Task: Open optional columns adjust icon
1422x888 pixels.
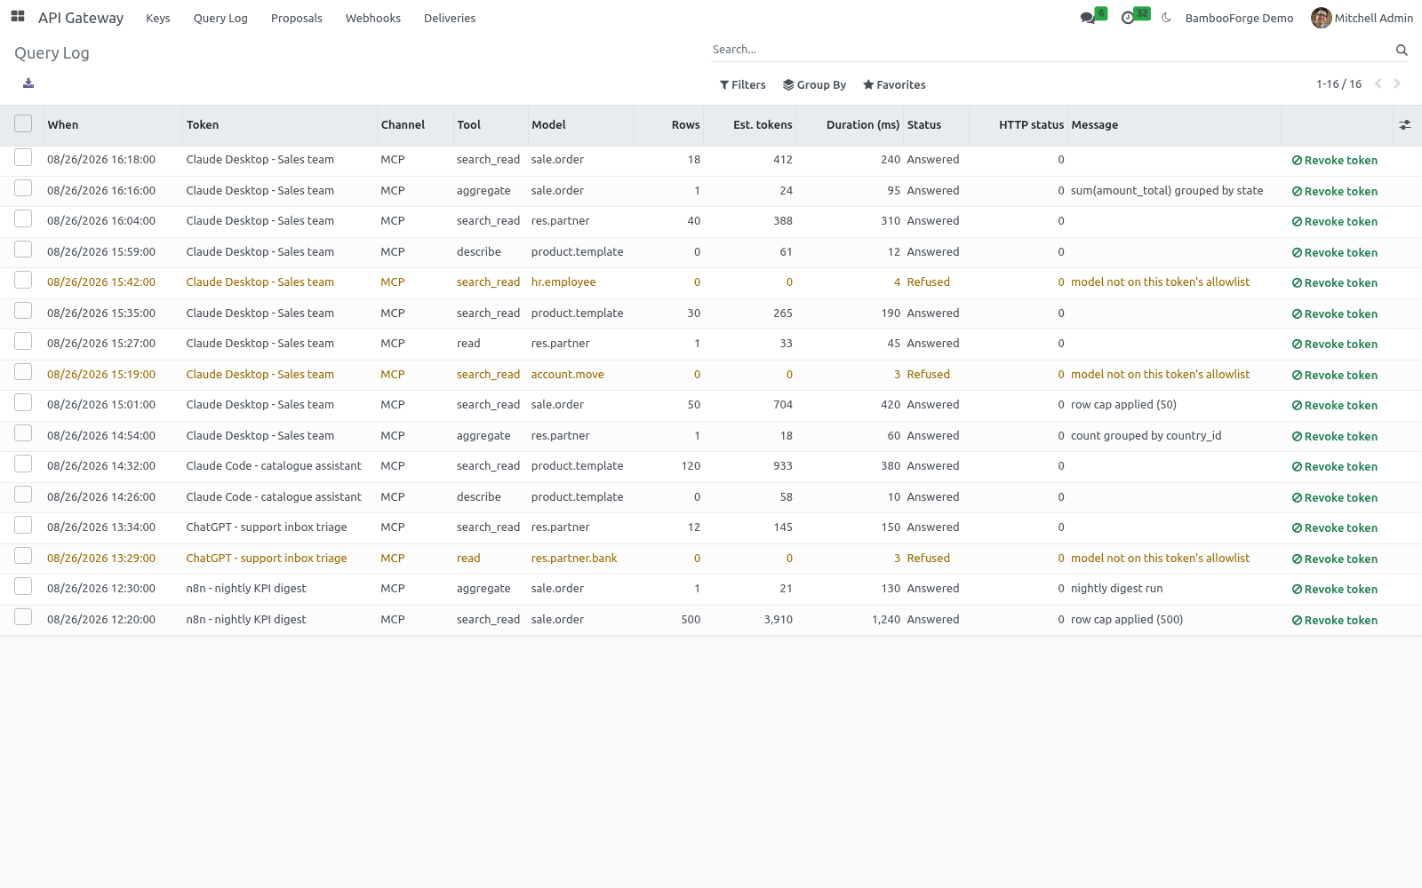Action: [x=1405, y=125]
